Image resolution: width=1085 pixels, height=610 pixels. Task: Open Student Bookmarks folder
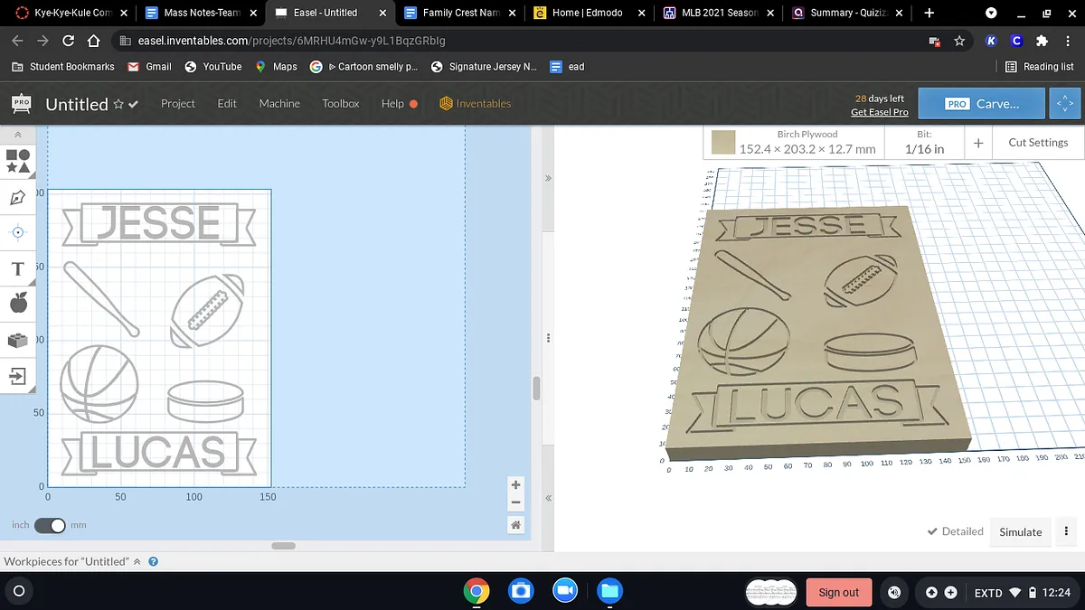pos(62,66)
